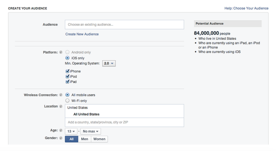Select the iOS only radio option
Image resolution: width=277 pixels, height=151 pixels.
[x=67, y=58]
